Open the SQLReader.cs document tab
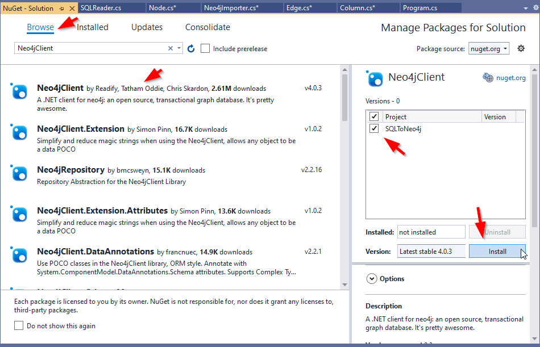The height and width of the screenshot is (347, 540). 112,8
